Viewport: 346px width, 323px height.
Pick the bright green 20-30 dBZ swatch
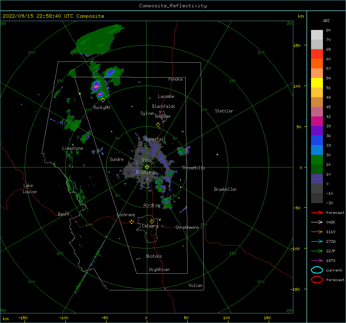click(x=317, y=160)
